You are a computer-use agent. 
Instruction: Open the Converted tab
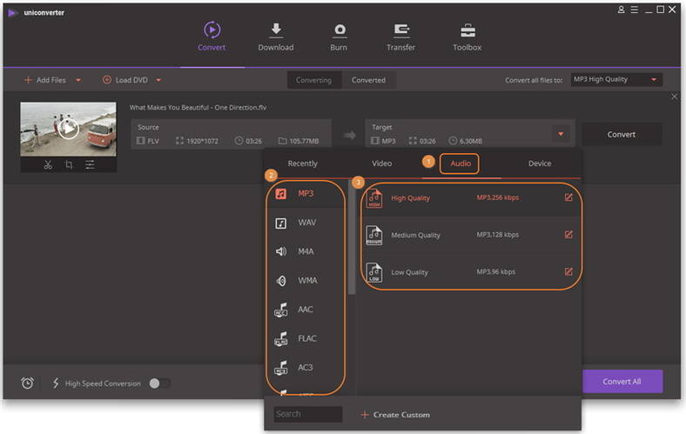point(369,80)
